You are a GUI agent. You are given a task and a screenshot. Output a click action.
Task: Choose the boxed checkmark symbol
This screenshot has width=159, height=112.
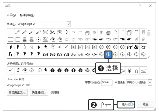coord(80,47)
